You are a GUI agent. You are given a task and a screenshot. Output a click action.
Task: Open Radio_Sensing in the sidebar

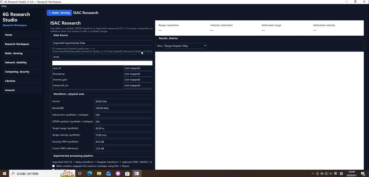tap(22, 53)
